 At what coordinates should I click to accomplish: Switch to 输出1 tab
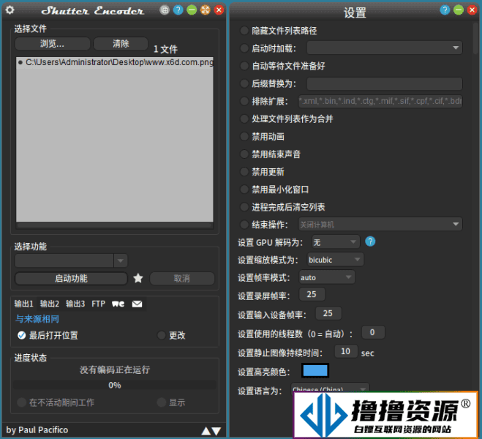tap(23, 304)
